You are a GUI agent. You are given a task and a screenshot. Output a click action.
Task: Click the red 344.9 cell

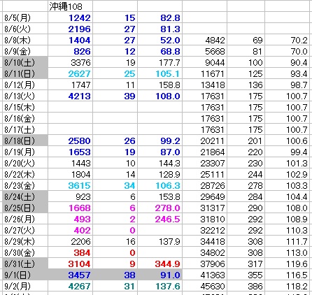[x=159, y=264]
